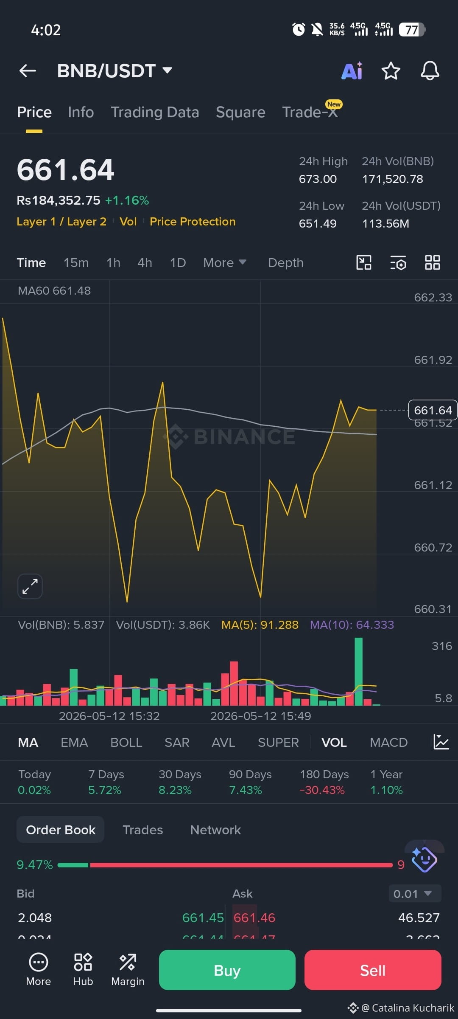Select the Order Book tab
Image resolution: width=458 pixels, height=1019 pixels.
[x=61, y=830]
